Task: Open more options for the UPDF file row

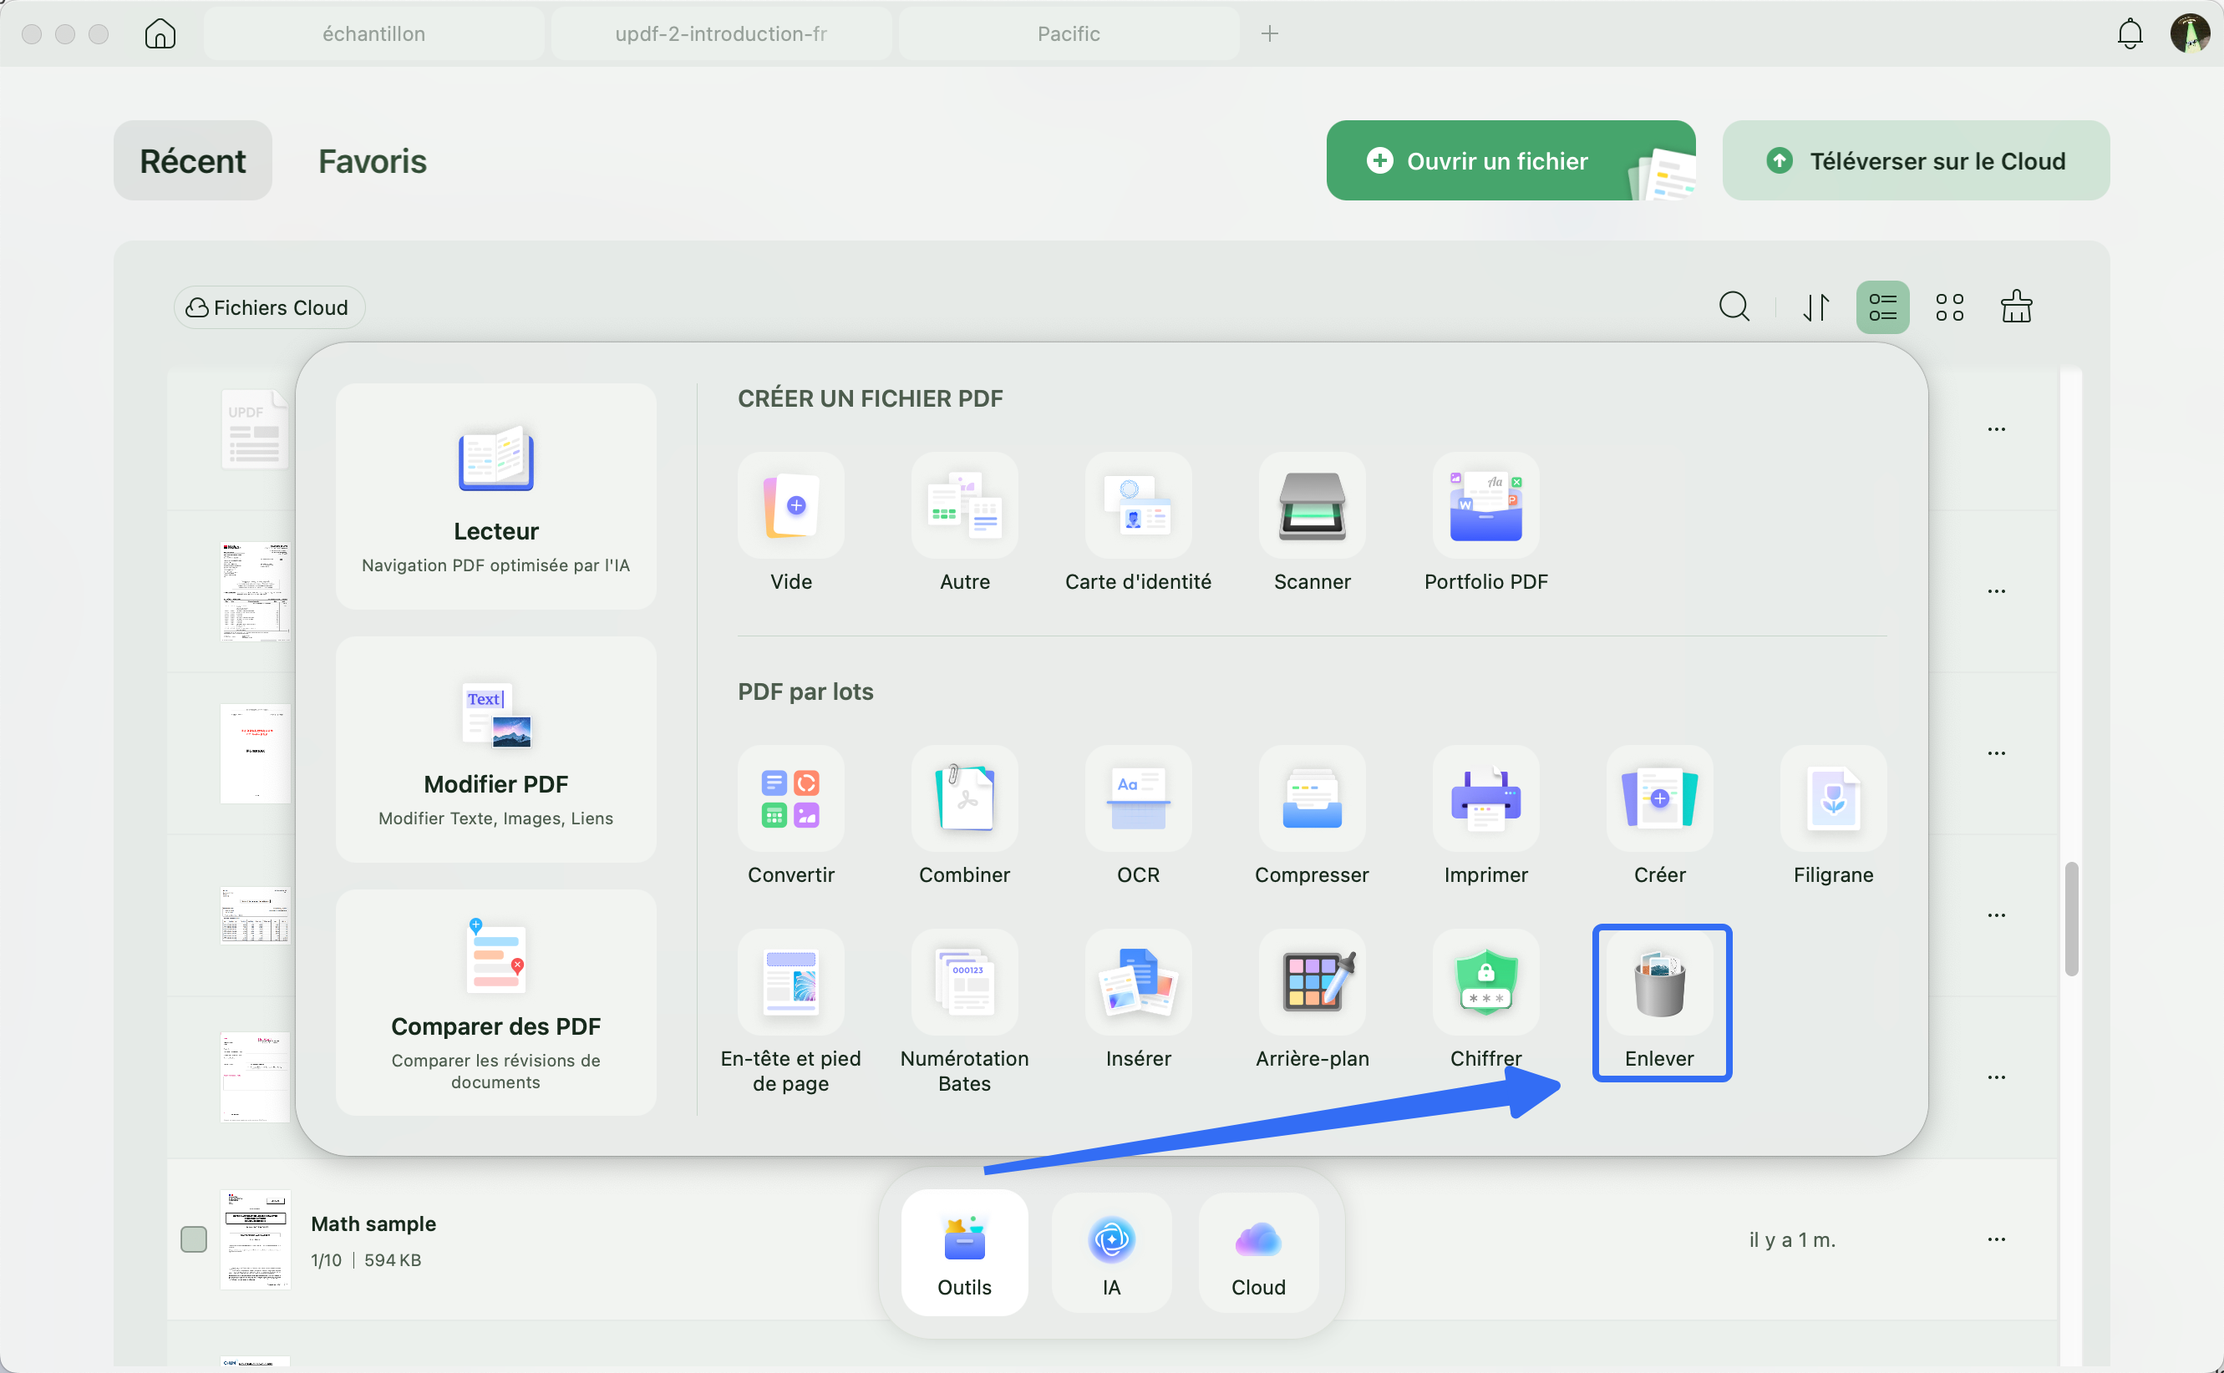Action: [x=1996, y=428]
